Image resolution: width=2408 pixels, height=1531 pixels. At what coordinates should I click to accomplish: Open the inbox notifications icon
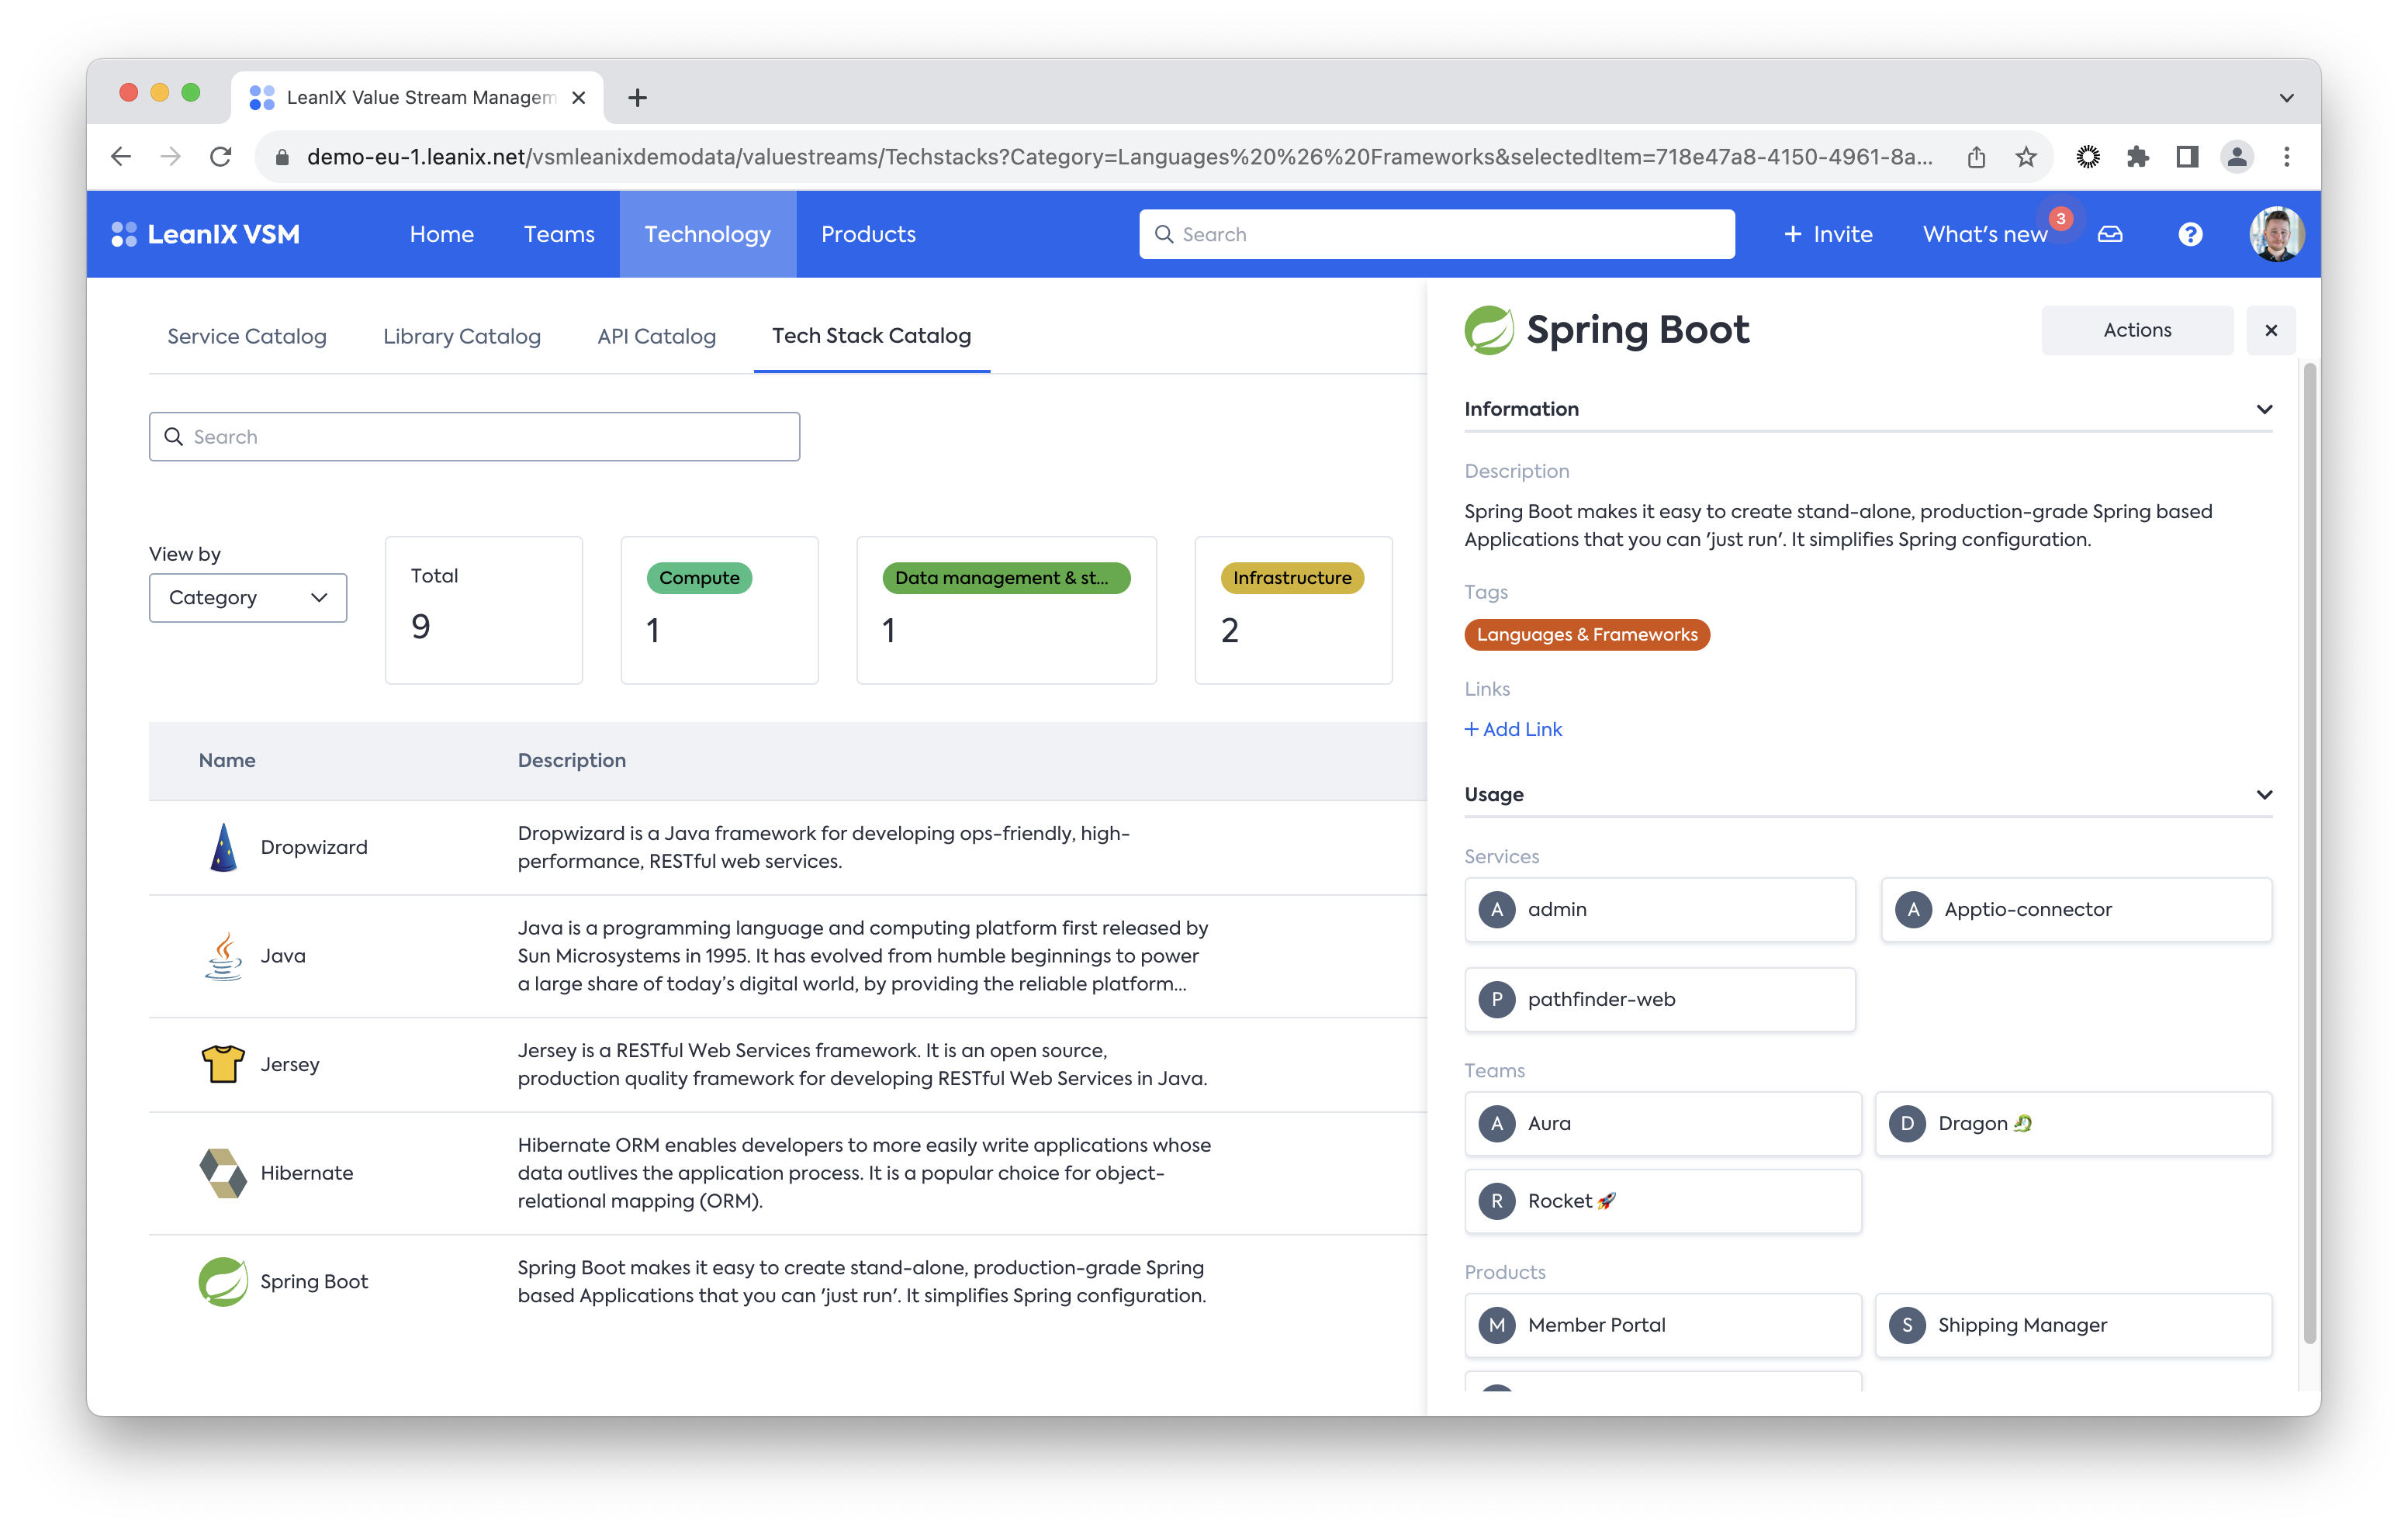(2110, 234)
